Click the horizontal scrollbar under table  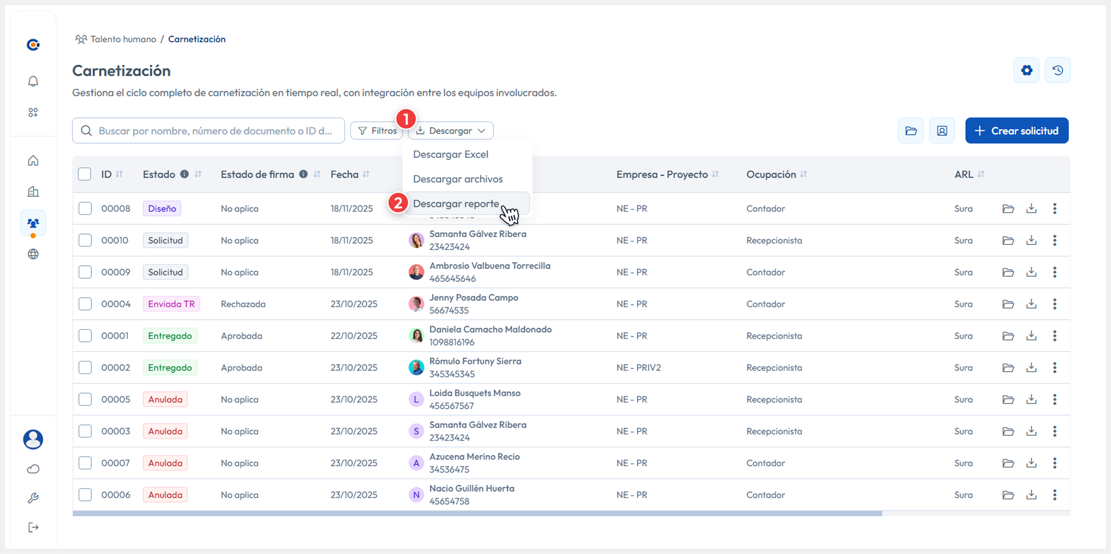click(x=476, y=513)
